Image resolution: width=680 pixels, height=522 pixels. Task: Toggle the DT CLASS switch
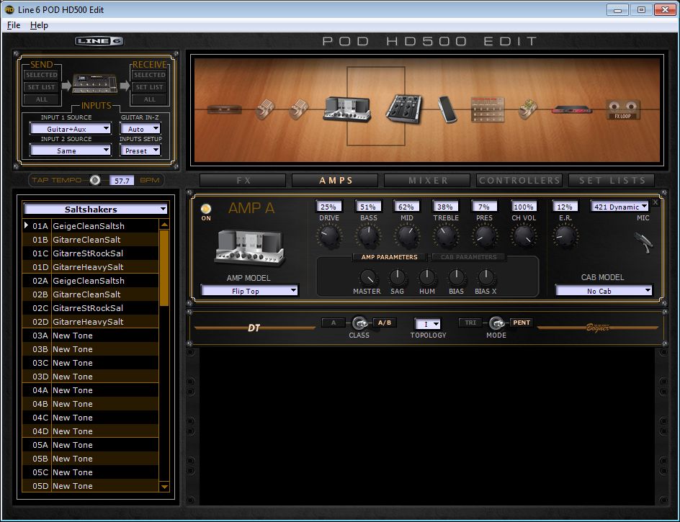click(359, 323)
